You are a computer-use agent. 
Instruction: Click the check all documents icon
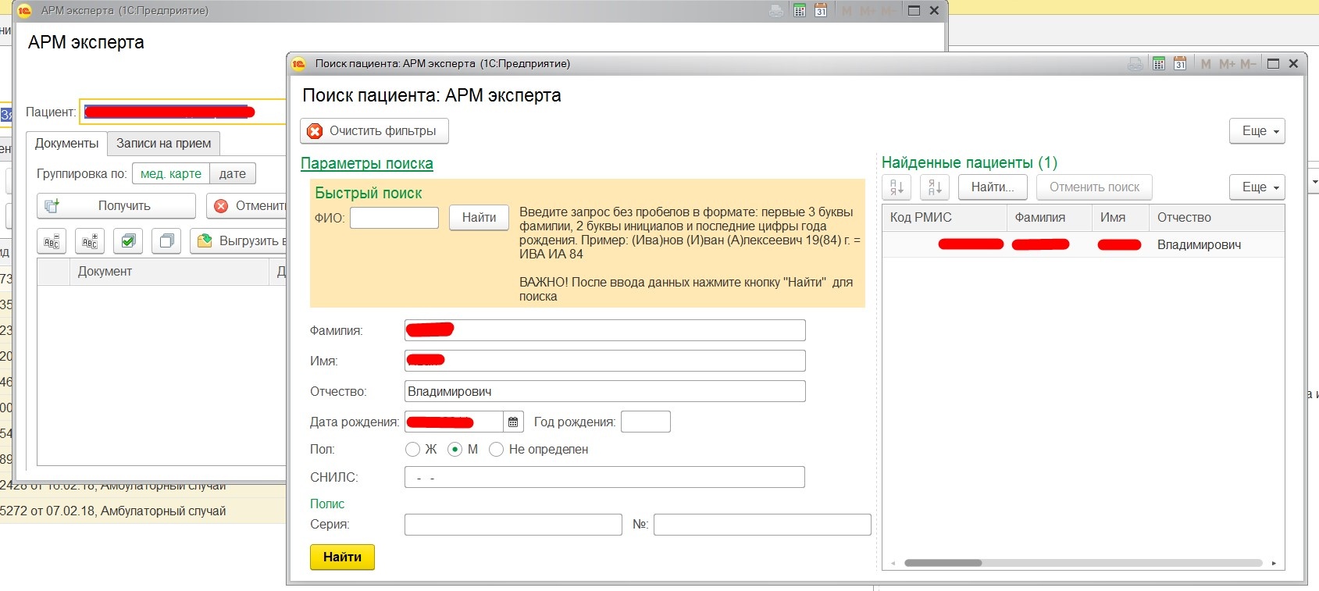pos(128,241)
